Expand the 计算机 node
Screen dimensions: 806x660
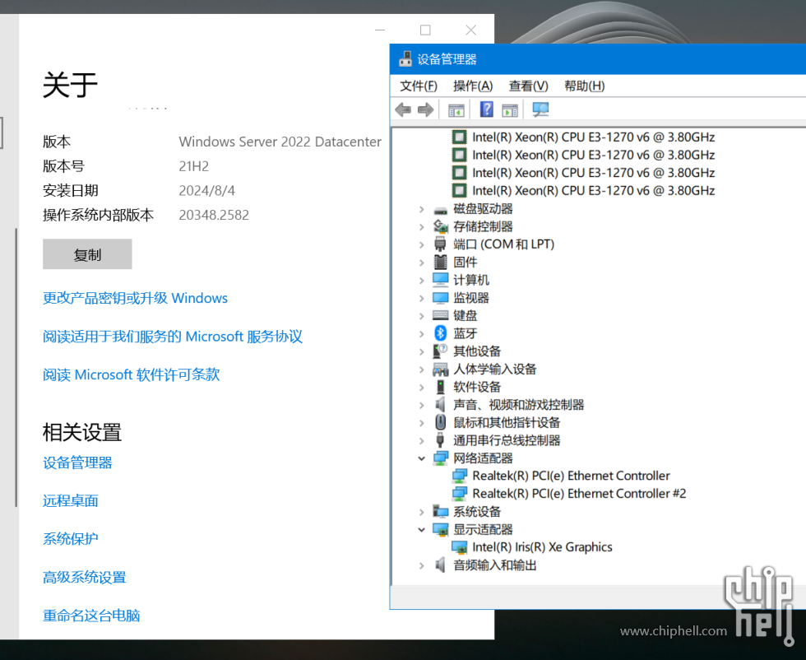pos(421,281)
